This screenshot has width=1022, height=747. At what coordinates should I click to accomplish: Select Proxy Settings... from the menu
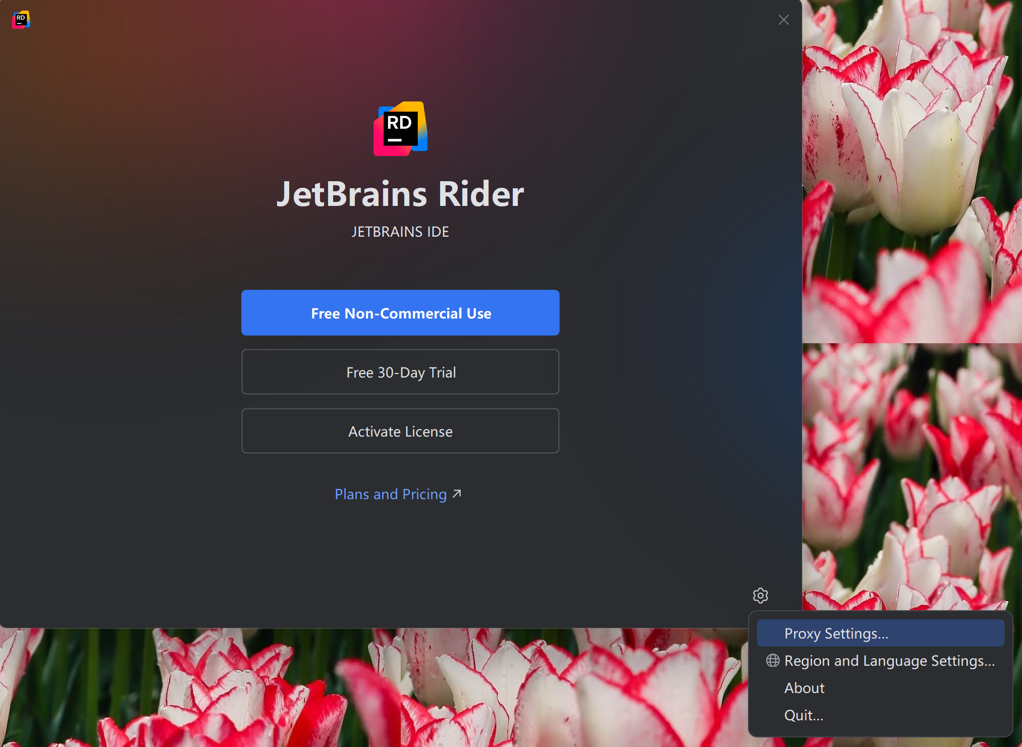(836, 633)
